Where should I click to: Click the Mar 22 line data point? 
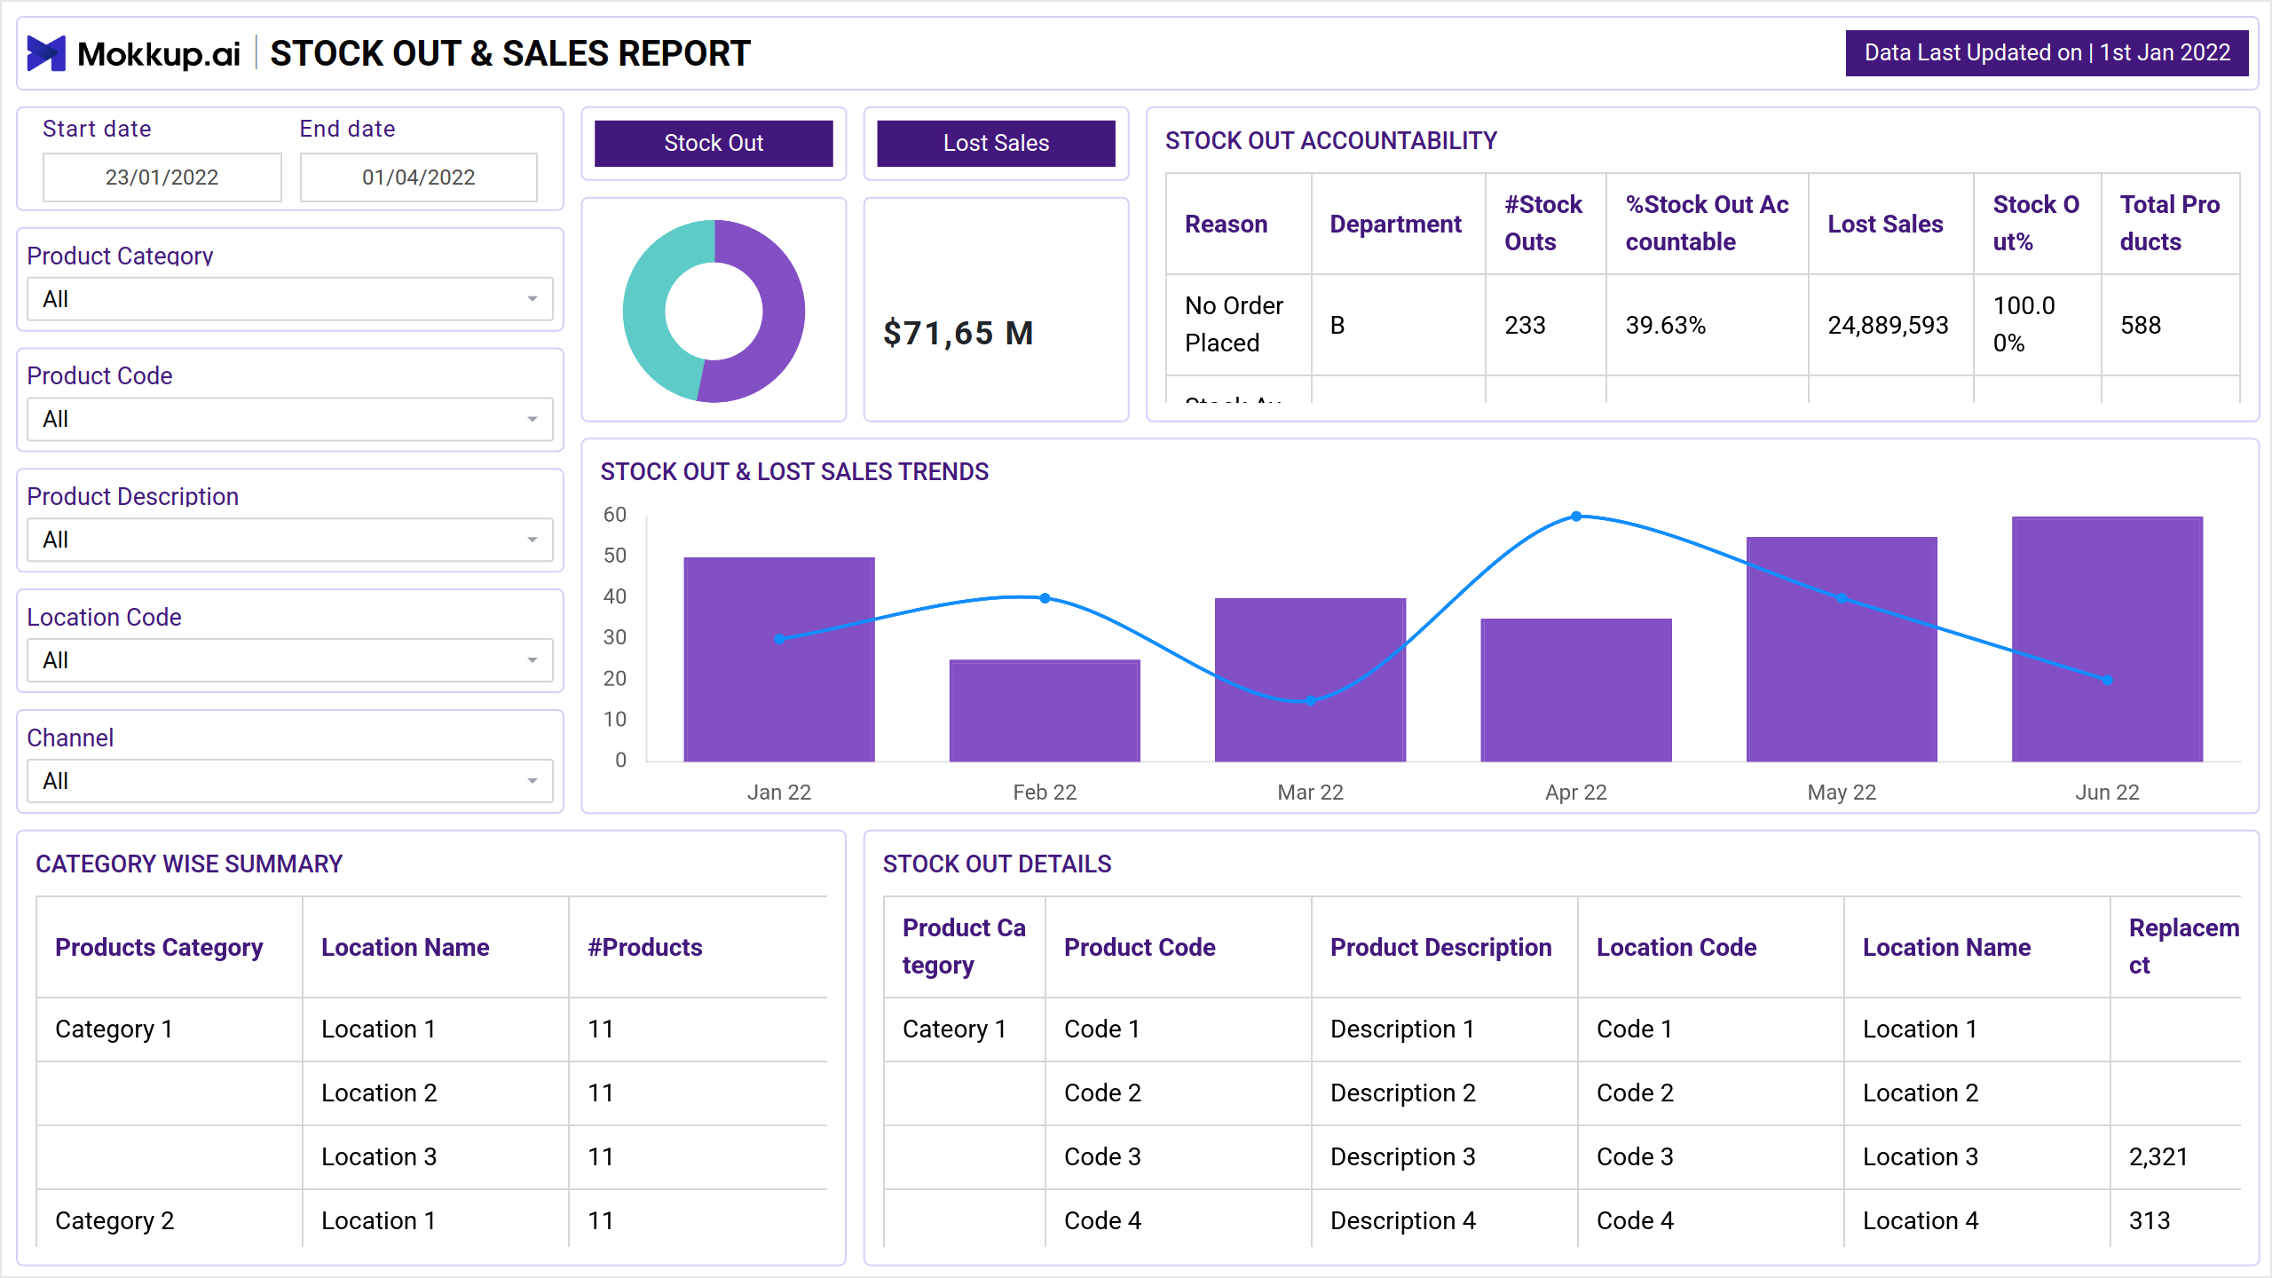(x=1310, y=700)
